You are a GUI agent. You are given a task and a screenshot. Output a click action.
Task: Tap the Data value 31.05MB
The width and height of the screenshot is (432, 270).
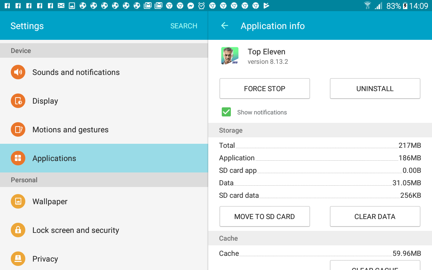click(x=407, y=183)
